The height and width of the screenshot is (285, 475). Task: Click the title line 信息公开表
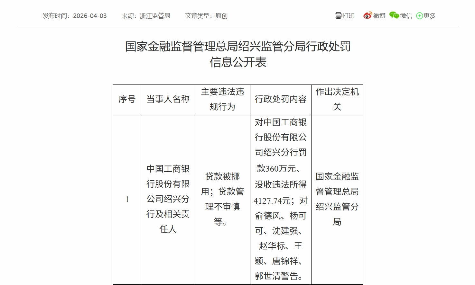click(x=238, y=62)
